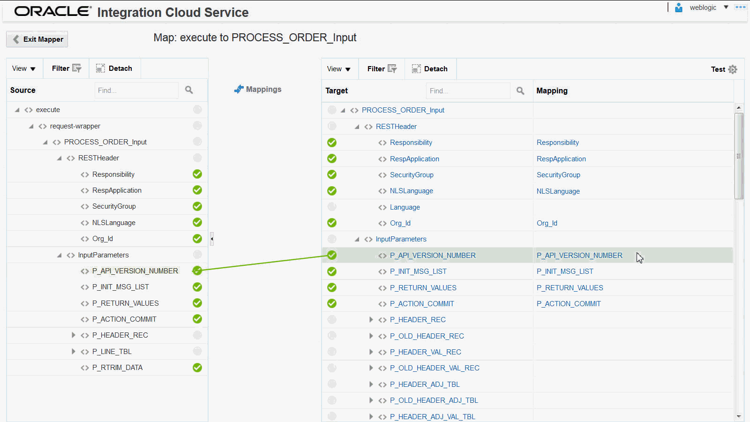Viewport: 750px width, 422px height.
Task: Open the Target panel View menu
Action: 339,69
